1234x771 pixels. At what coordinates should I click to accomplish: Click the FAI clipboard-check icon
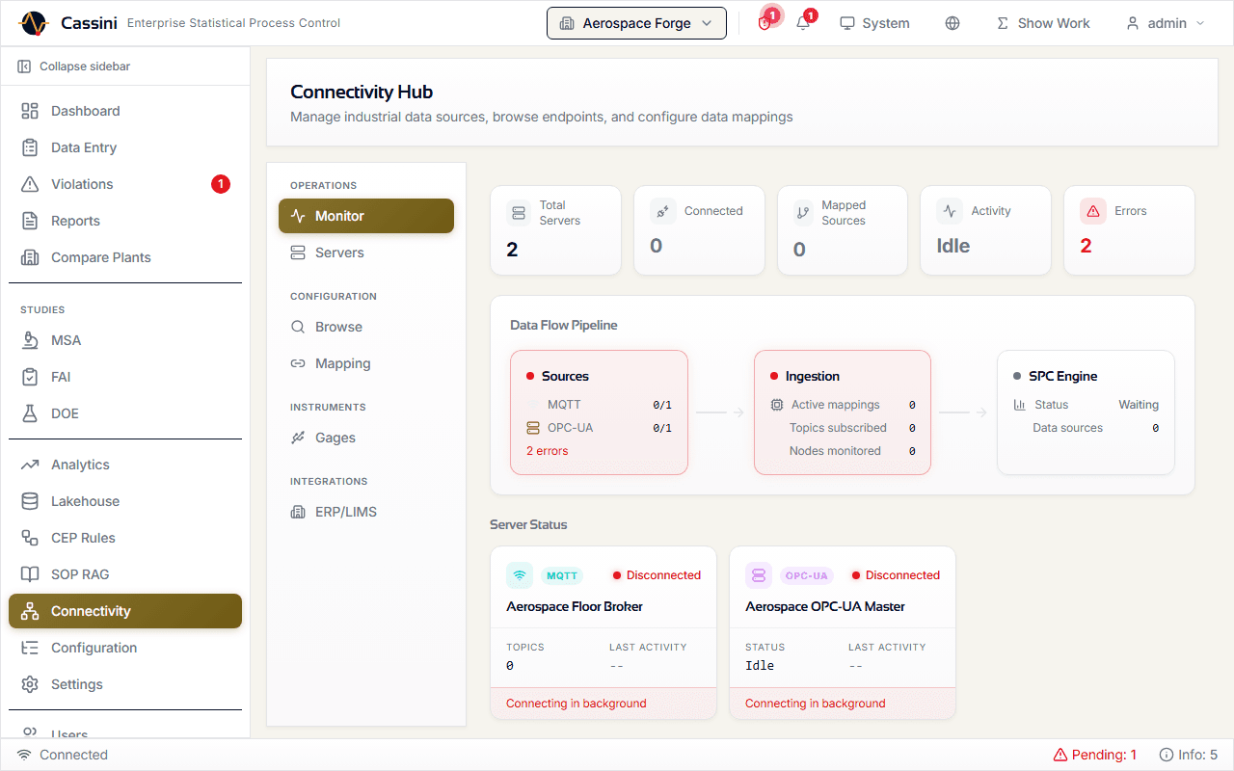tap(30, 377)
